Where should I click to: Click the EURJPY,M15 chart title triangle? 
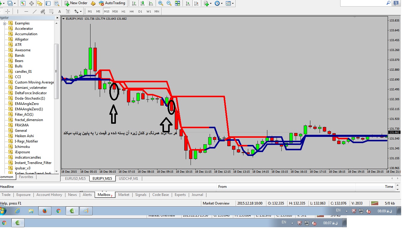coord(64,19)
